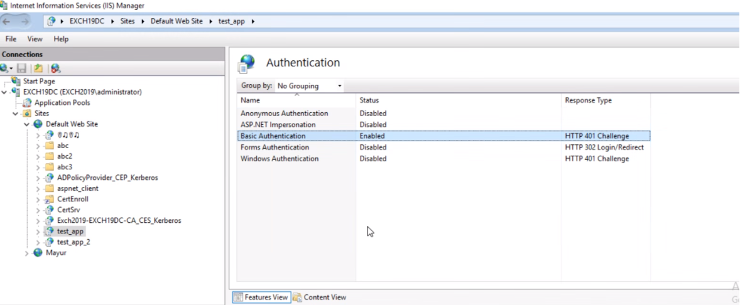Viewport: 740px width, 305px height.
Task: Collapse the Default Web Site node
Action: [27, 124]
